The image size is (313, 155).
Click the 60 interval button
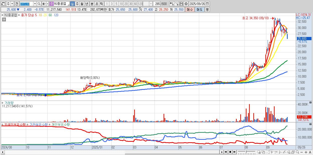(135, 4)
